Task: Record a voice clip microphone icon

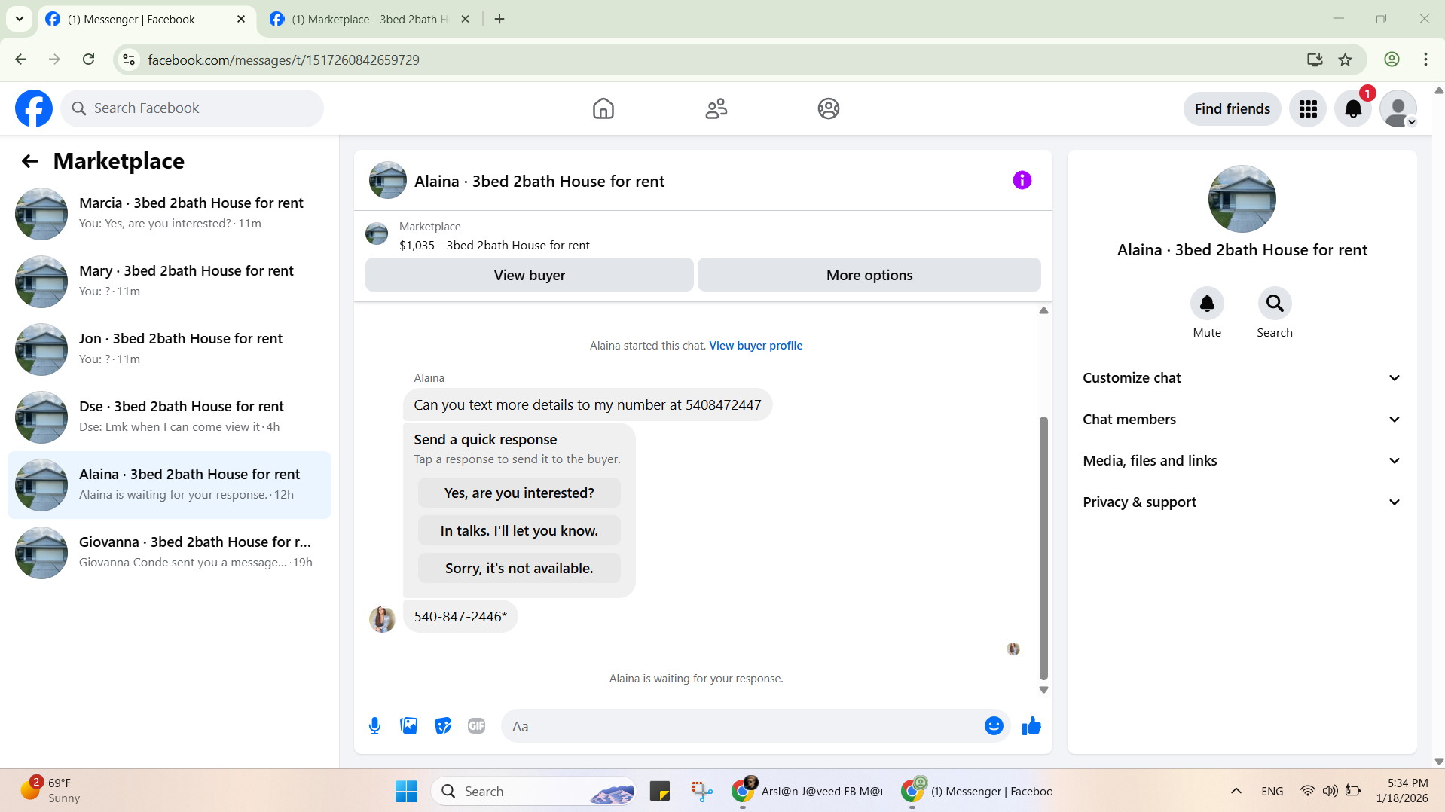Action: pyautogui.click(x=374, y=726)
